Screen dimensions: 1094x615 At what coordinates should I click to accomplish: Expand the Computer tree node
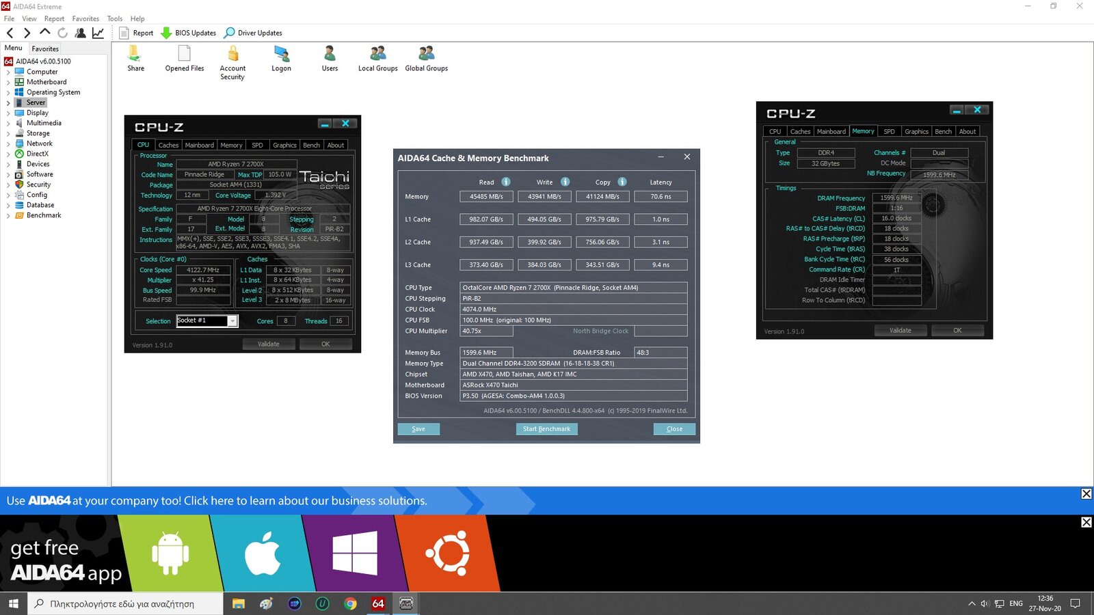(8, 72)
